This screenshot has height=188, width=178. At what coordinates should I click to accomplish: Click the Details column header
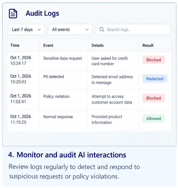[x=98, y=46]
